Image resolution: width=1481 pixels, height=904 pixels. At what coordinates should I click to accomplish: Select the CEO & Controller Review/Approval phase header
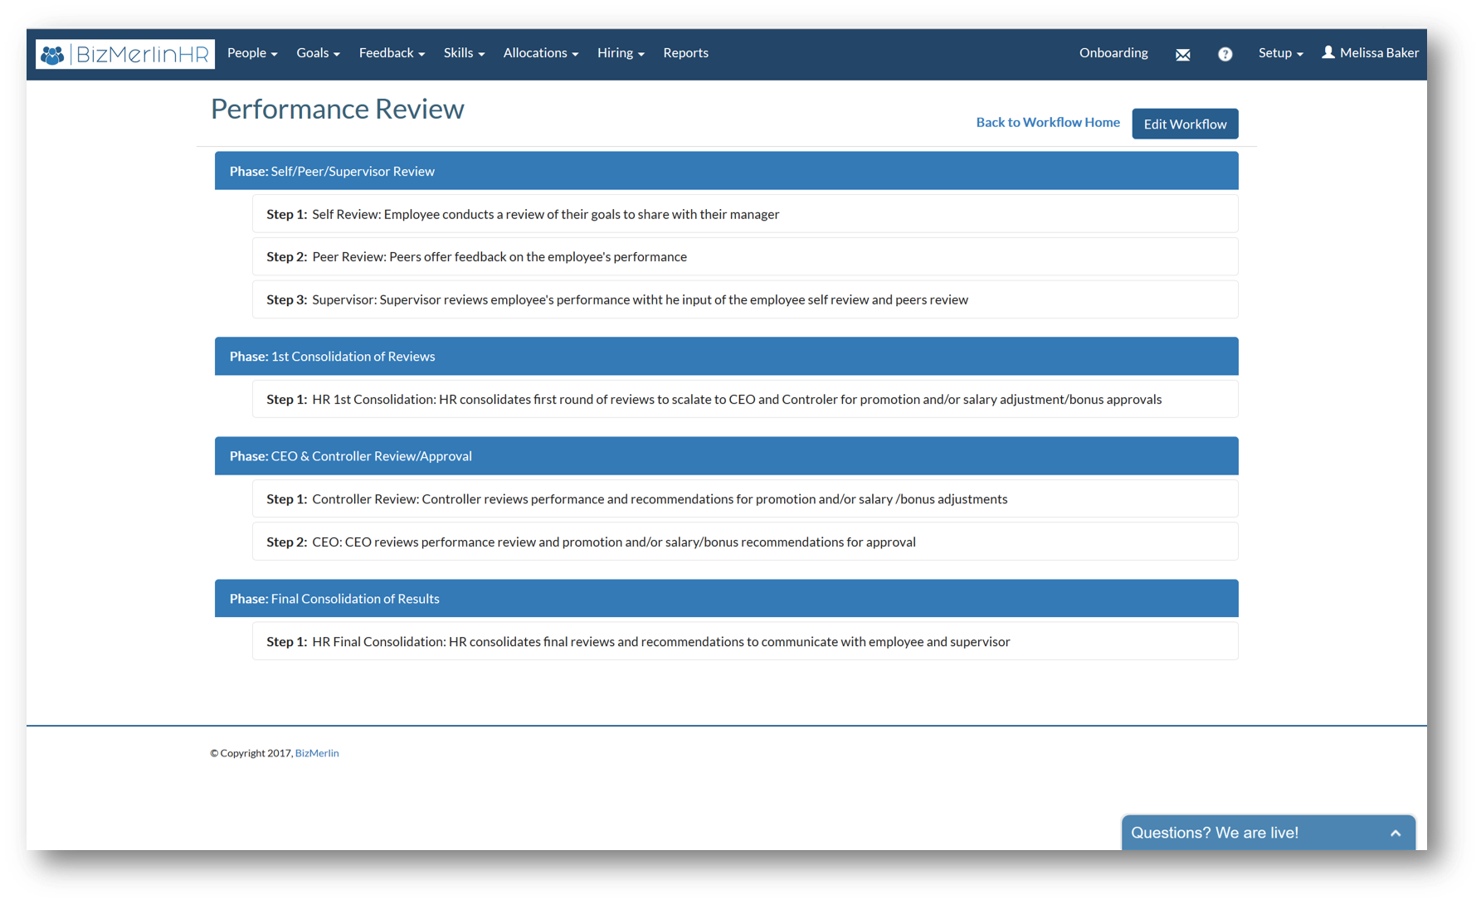[x=726, y=455]
